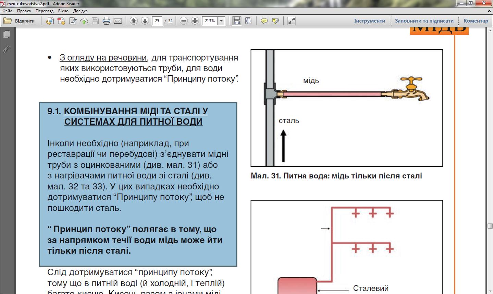
Task: Toggle fit-to-width scrolling mode
Action: 237,21
